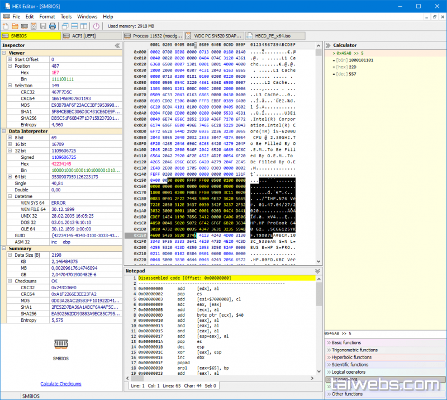Open the Format menu

[47, 16]
